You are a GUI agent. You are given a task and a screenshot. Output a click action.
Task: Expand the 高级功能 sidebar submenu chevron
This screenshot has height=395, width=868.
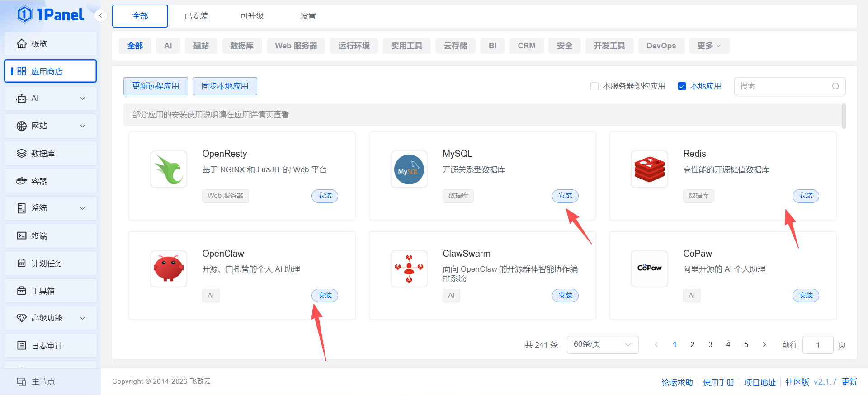83,318
